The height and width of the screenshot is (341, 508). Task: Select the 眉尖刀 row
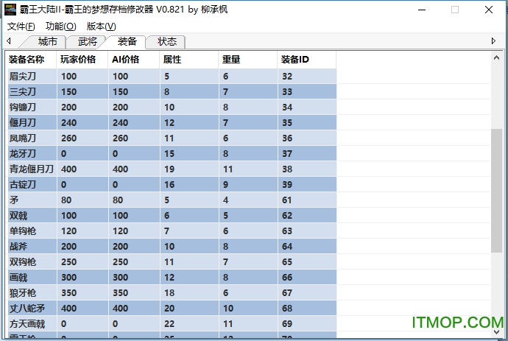click(x=172, y=76)
